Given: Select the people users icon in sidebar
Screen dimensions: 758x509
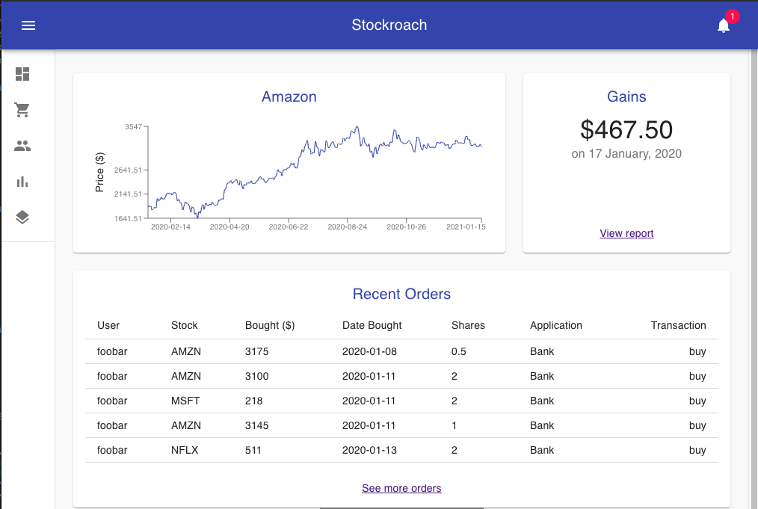Looking at the screenshot, I should (22, 146).
